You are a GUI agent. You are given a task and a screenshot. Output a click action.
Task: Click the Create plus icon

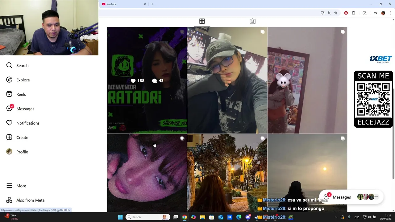pos(9,137)
